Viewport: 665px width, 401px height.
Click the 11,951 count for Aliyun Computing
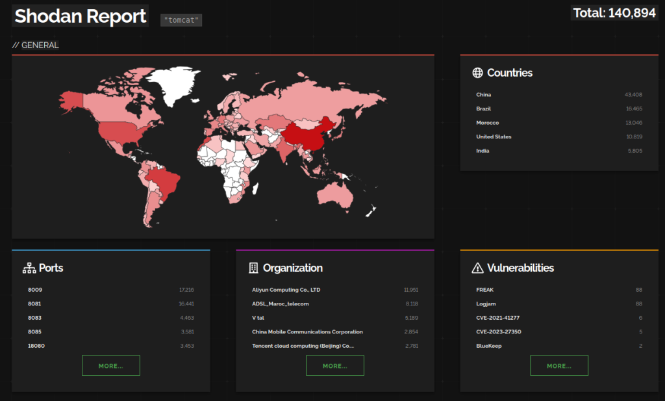[x=411, y=290]
